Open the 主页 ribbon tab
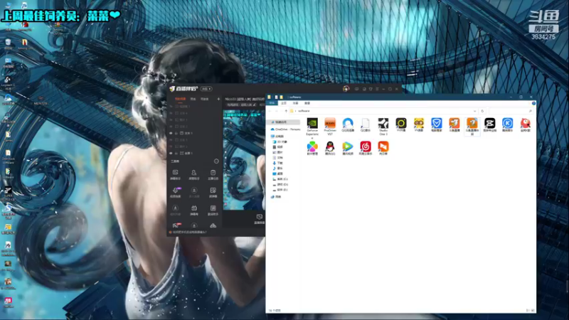 click(x=284, y=103)
